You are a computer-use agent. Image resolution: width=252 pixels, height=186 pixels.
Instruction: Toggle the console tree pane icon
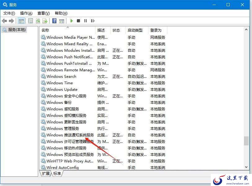pyautogui.click(x=21, y=21)
